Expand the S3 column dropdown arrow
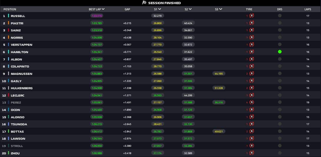This screenshot has width=321, height=157. tap(221, 9)
